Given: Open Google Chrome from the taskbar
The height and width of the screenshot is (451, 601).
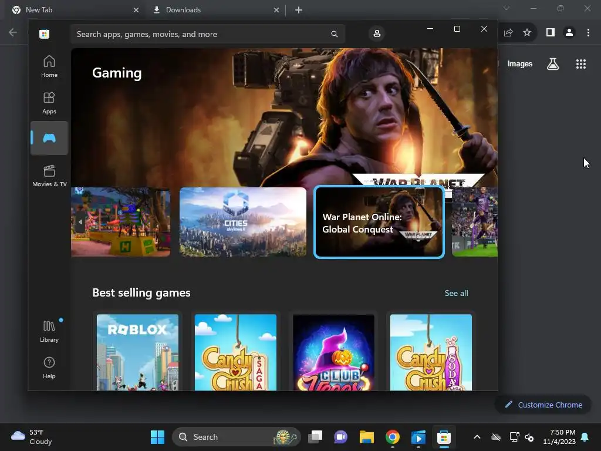Looking at the screenshot, I should click(393, 437).
